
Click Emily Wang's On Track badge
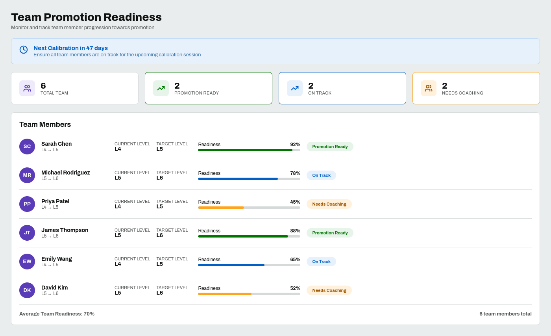tap(321, 262)
